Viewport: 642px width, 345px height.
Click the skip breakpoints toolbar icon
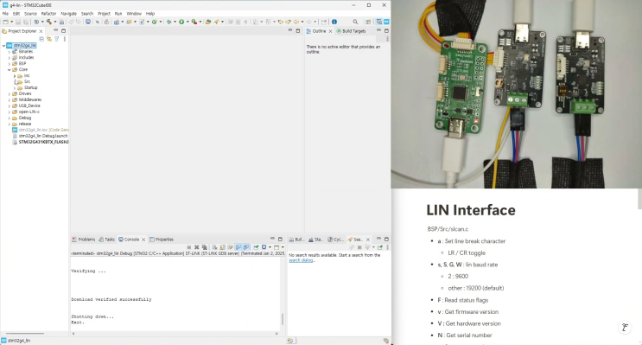pyautogui.click(x=97, y=22)
